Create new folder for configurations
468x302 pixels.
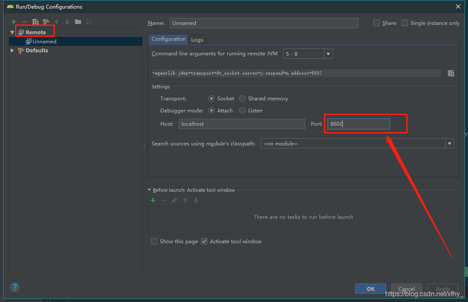tap(78, 22)
